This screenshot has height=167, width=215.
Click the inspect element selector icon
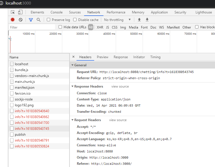13,12
